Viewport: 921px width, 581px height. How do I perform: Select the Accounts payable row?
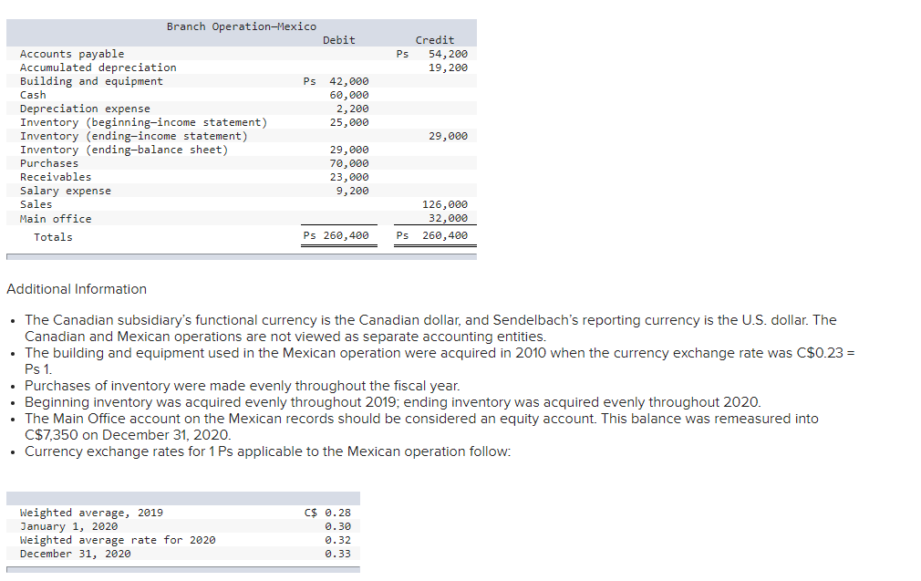pos(64,53)
